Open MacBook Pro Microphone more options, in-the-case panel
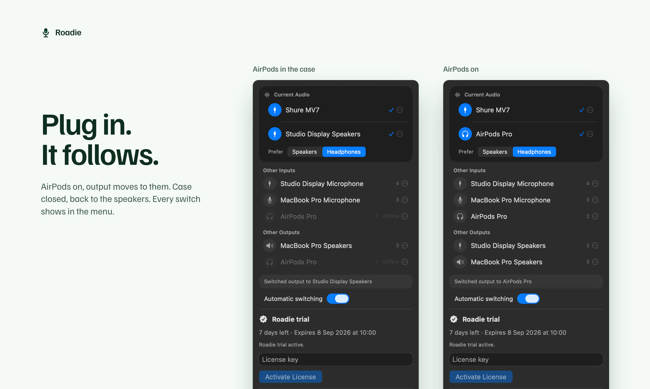Viewport: 650px width, 389px height. [x=405, y=200]
